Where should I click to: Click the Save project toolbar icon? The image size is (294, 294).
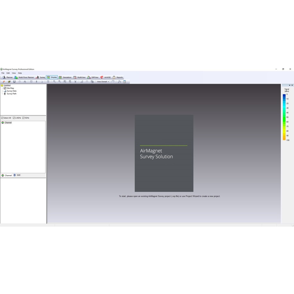[x=14, y=82]
